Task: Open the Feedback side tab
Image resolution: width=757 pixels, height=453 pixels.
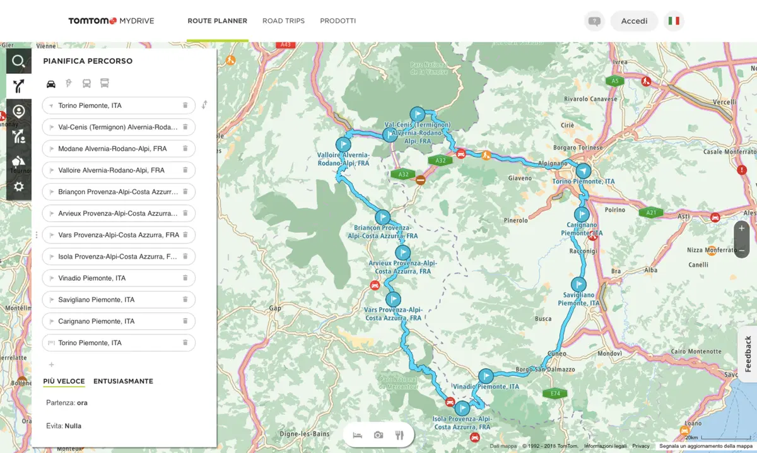Action: coord(748,354)
